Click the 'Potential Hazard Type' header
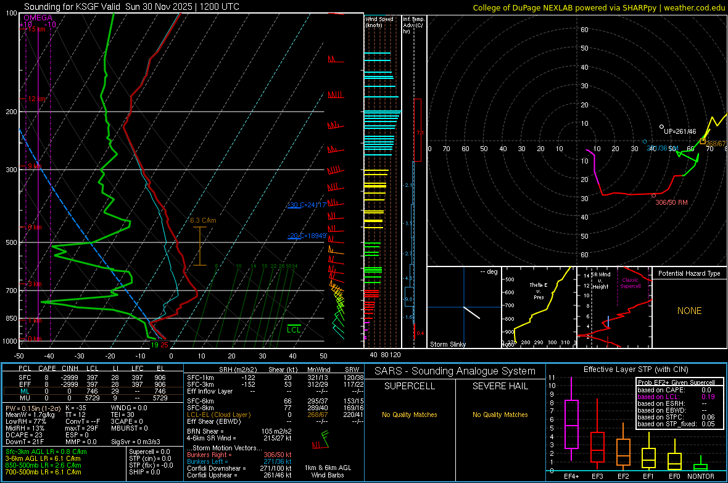The image size is (728, 483). 689,273
